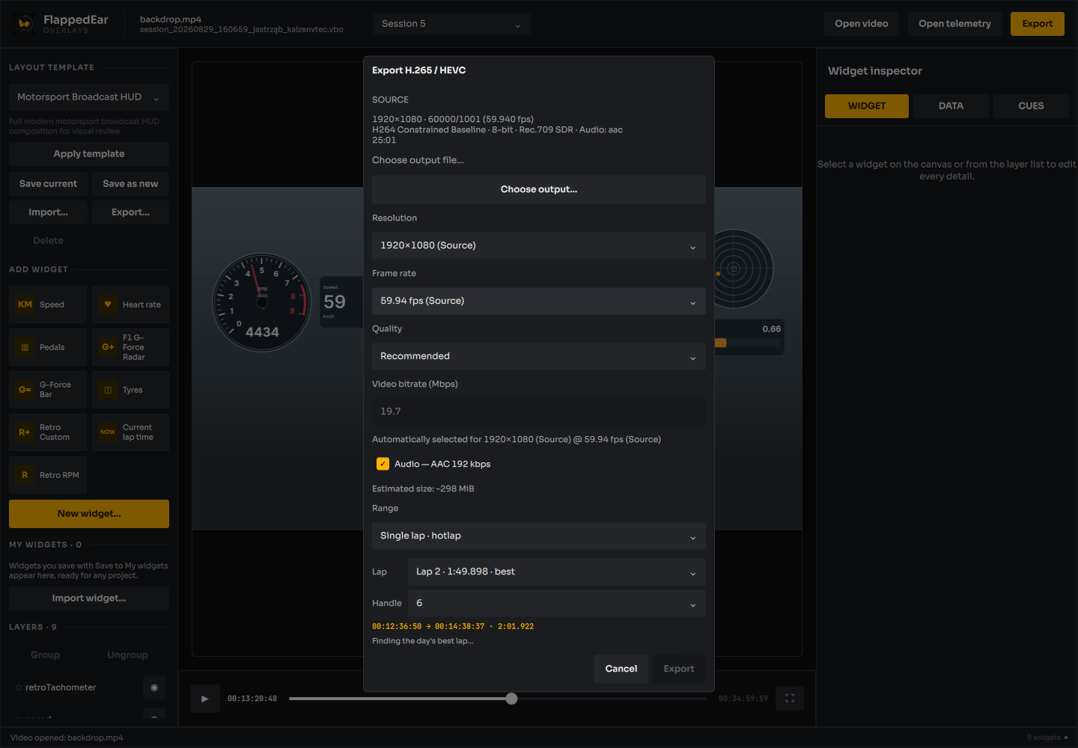Play the video preview

point(204,699)
